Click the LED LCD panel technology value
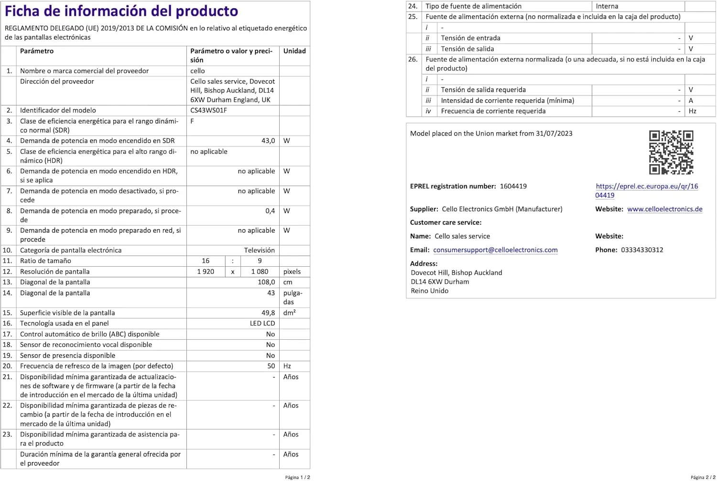The height and width of the screenshot is (481, 717). coord(262,323)
